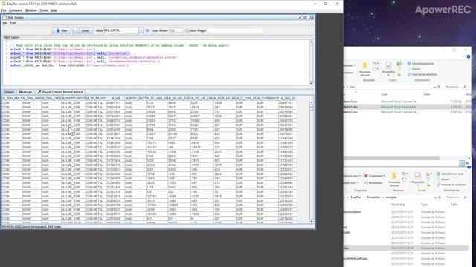
Task: Expand address history in upper Explorer
Action: pos(434,87)
